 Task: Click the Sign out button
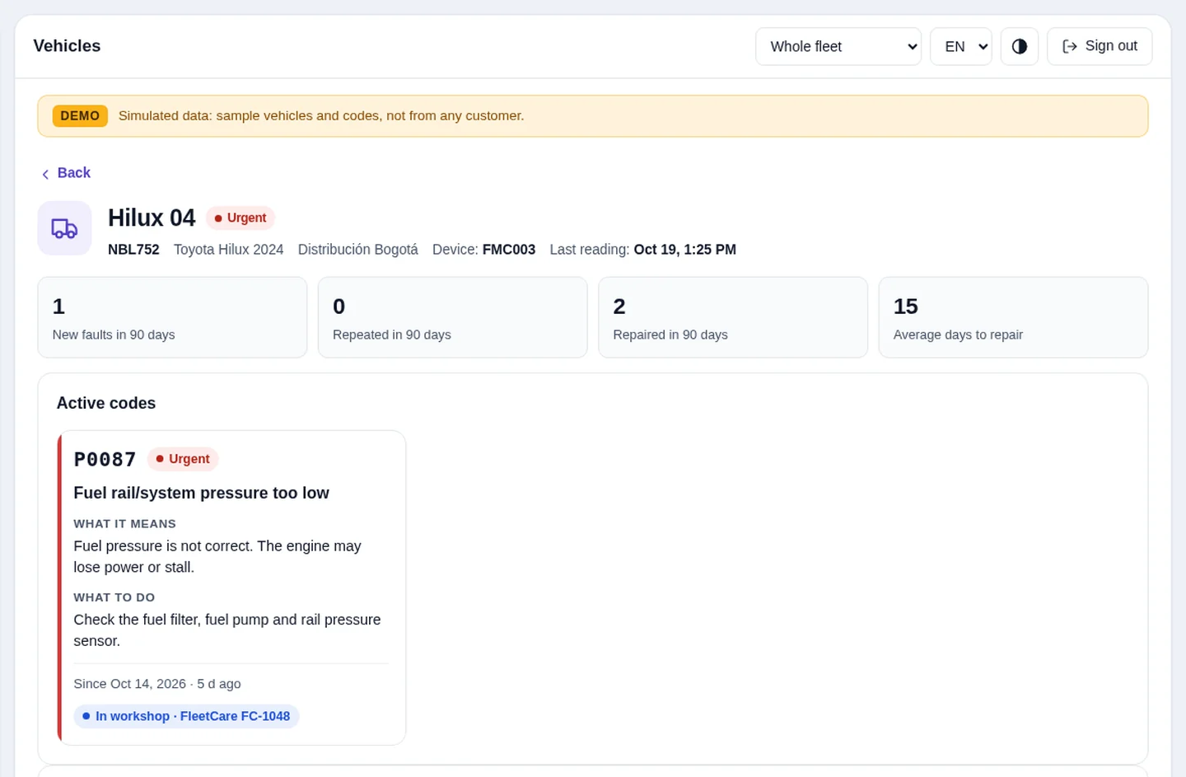[1100, 46]
